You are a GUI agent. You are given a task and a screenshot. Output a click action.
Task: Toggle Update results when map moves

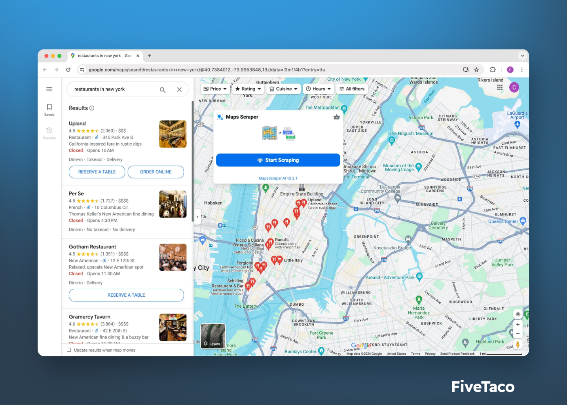[69, 350]
